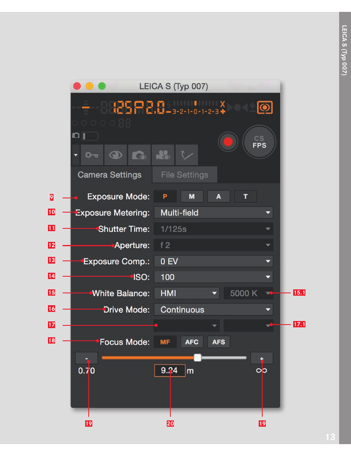Open Exposure Metering Multi-field dropdown

pos(214,213)
